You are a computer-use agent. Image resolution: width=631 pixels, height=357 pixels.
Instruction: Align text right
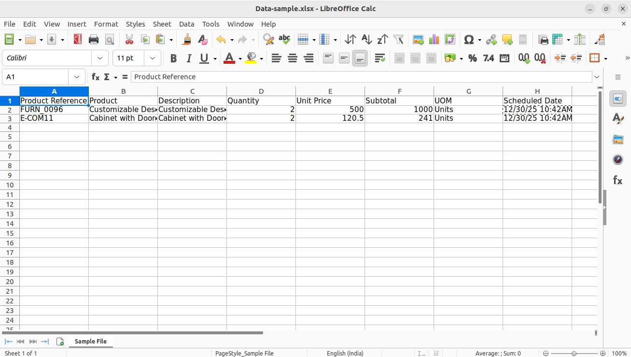pos(308,58)
